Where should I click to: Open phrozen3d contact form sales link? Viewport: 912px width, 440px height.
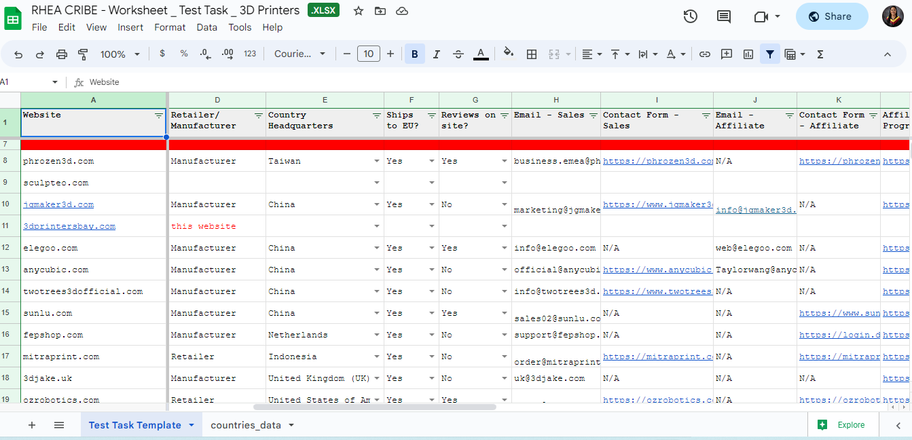pos(657,161)
